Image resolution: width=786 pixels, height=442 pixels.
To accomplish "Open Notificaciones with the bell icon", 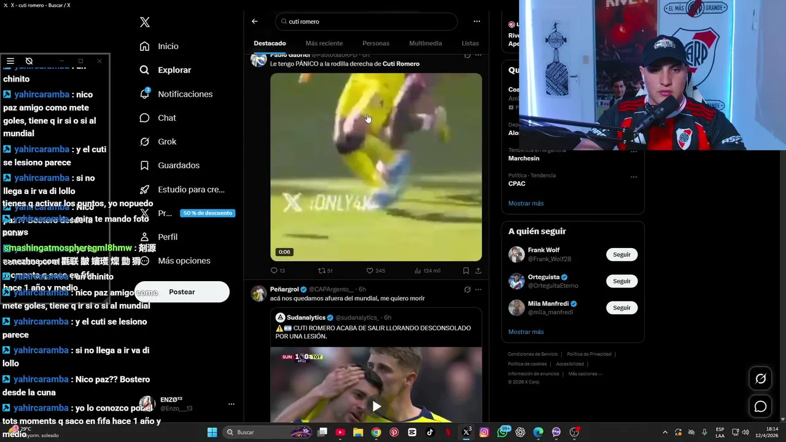I will 176,94.
